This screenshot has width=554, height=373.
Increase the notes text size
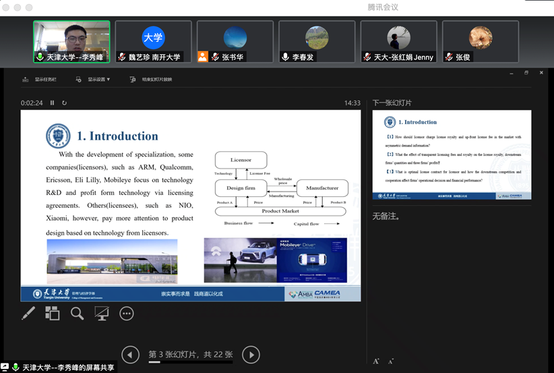[376, 362]
